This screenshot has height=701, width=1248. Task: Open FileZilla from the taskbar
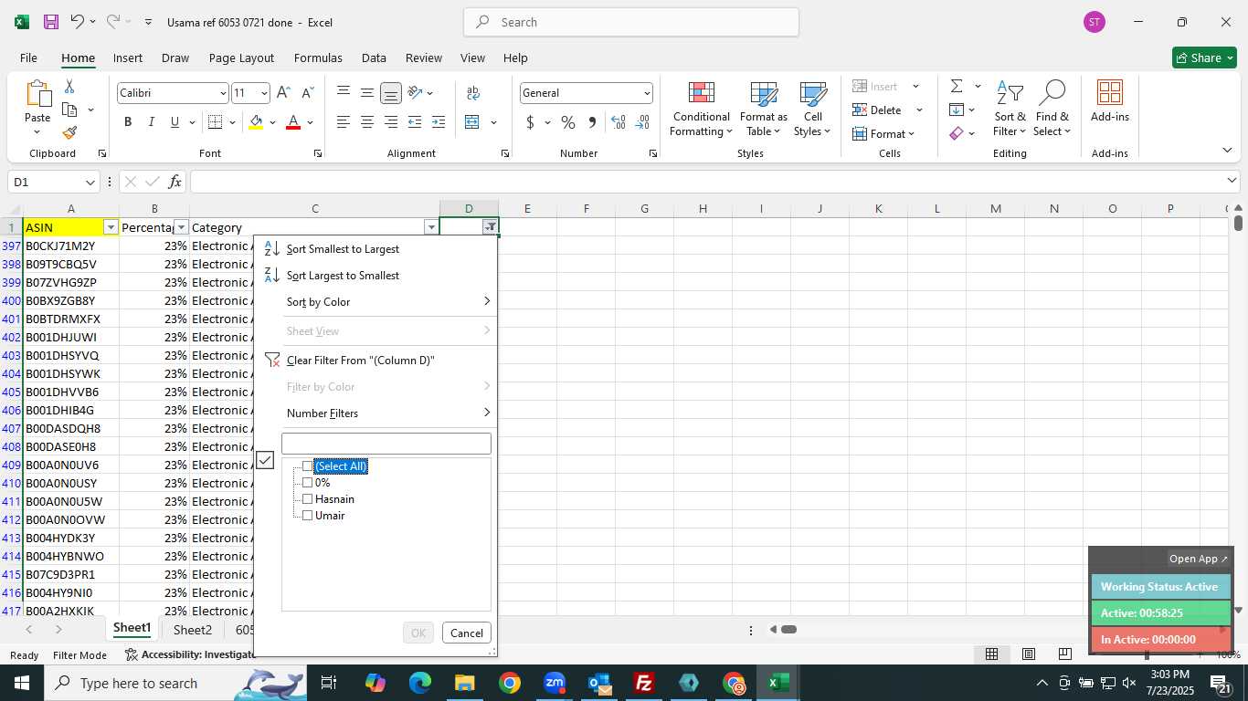pos(644,683)
